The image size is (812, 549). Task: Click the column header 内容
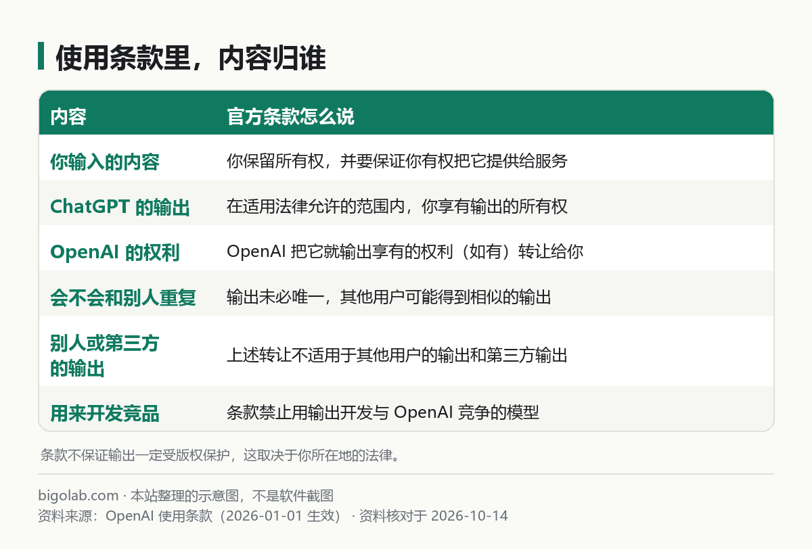tap(68, 116)
